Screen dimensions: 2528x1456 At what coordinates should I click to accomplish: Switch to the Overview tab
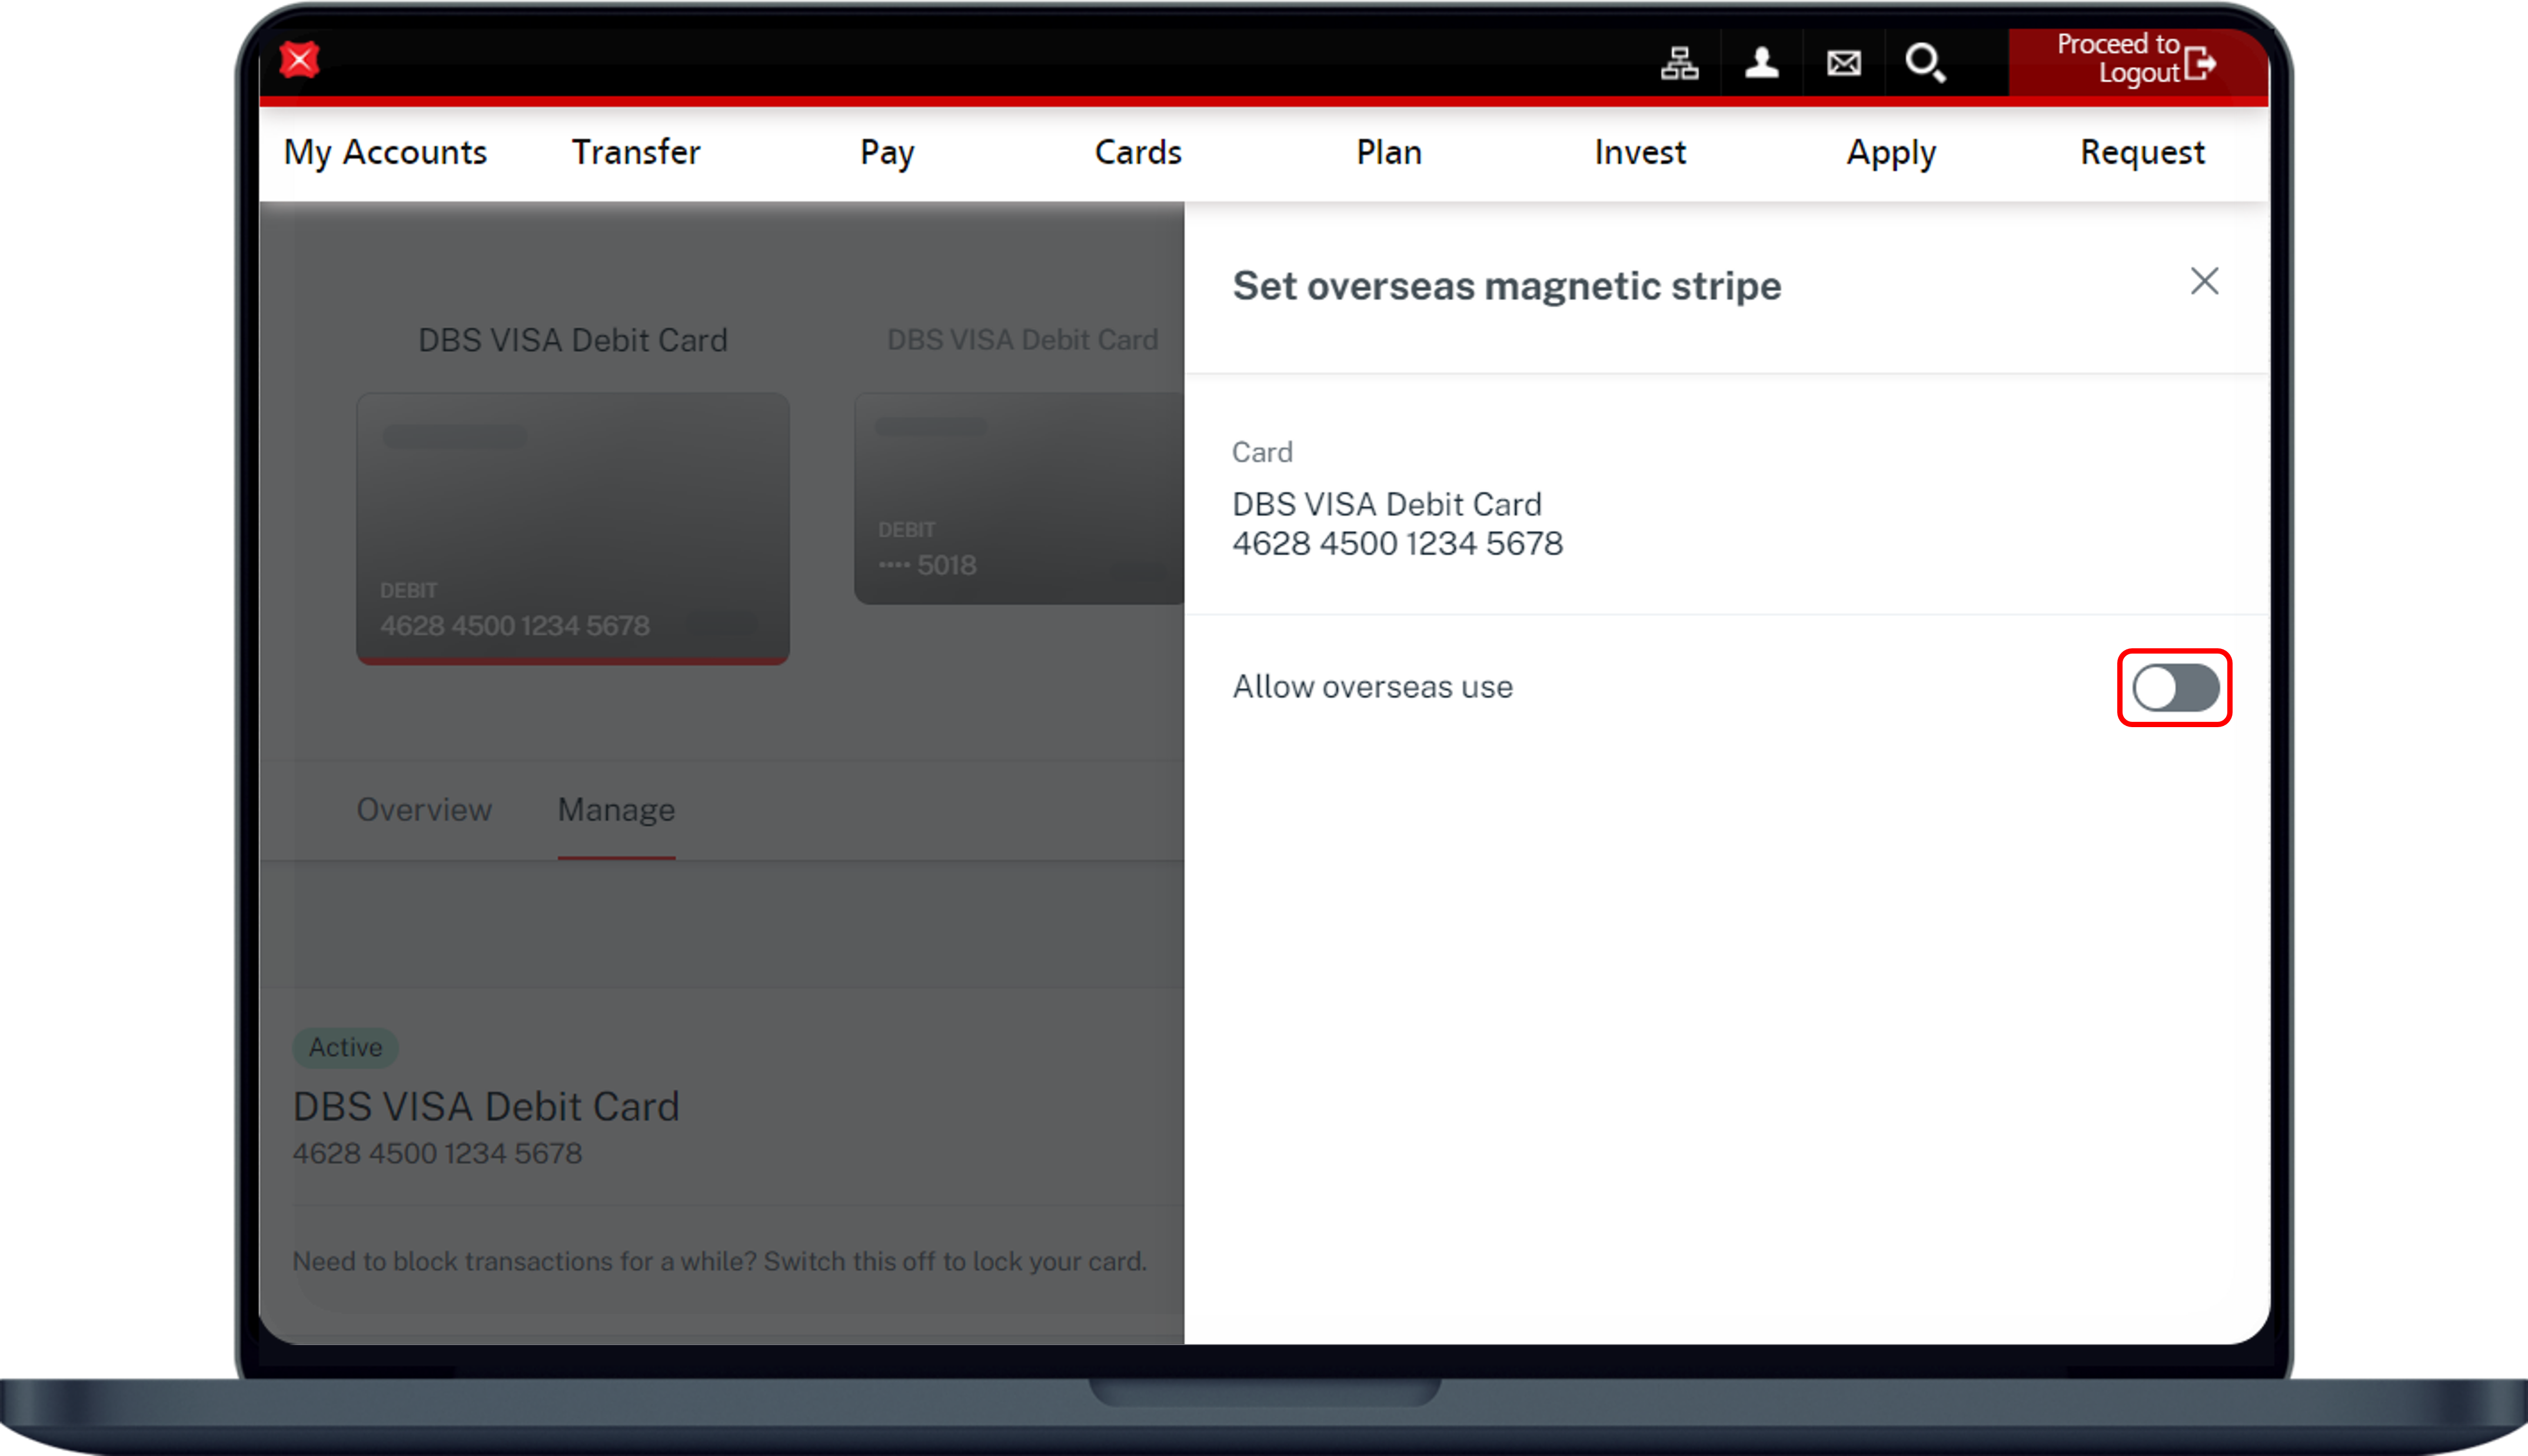pos(424,809)
